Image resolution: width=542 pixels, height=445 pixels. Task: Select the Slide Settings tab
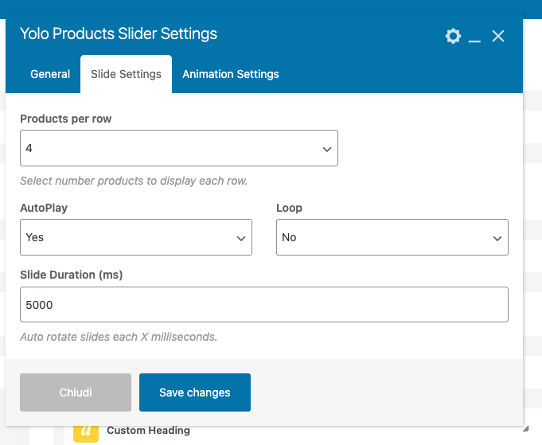coord(127,74)
